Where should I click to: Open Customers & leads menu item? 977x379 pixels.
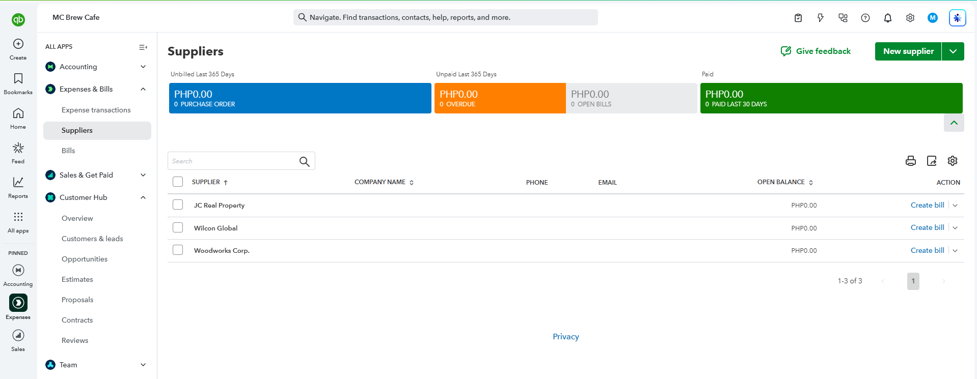coord(92,239)
